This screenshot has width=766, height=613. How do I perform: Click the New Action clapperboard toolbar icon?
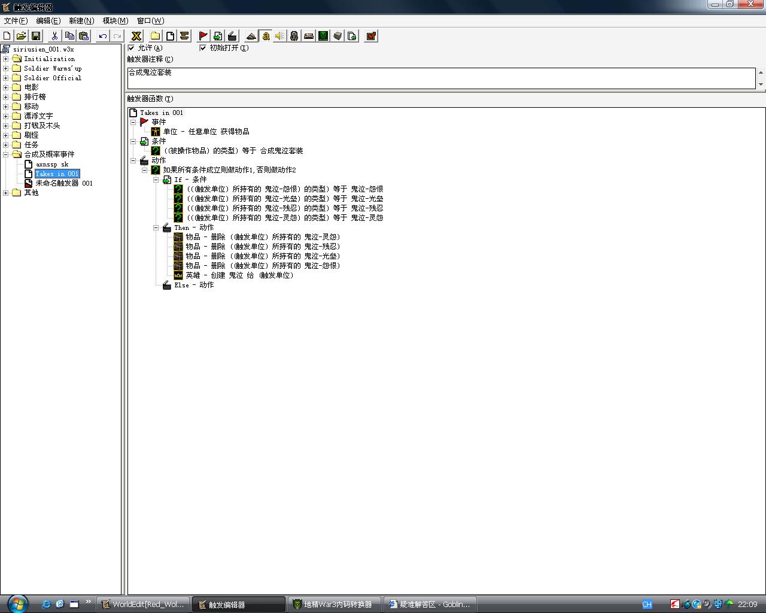(232, 36)
